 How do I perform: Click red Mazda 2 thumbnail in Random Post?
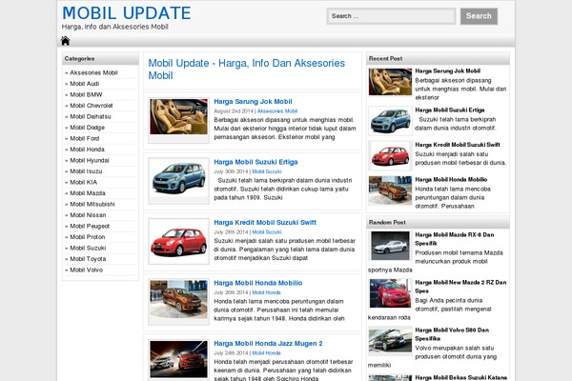[390, 293]
